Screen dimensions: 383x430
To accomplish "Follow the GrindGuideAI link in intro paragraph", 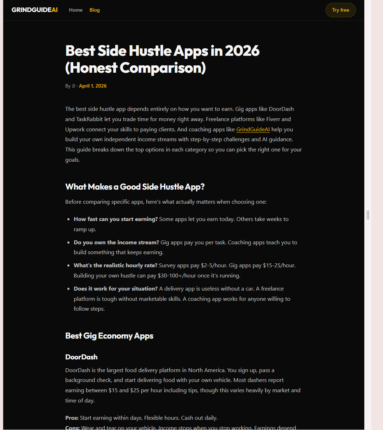I will pos(253,130).
